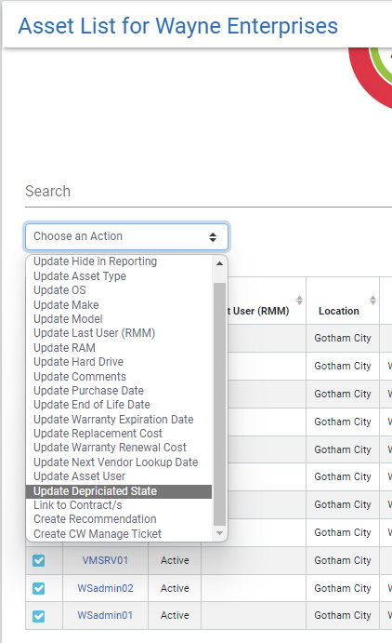Viewport: 392px width, 643px height.
Task: Click Gotham City in WSadmin02 row
Action: coord(343,588)
